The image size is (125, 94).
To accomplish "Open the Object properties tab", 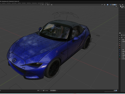I will click(x=120, y=48).
